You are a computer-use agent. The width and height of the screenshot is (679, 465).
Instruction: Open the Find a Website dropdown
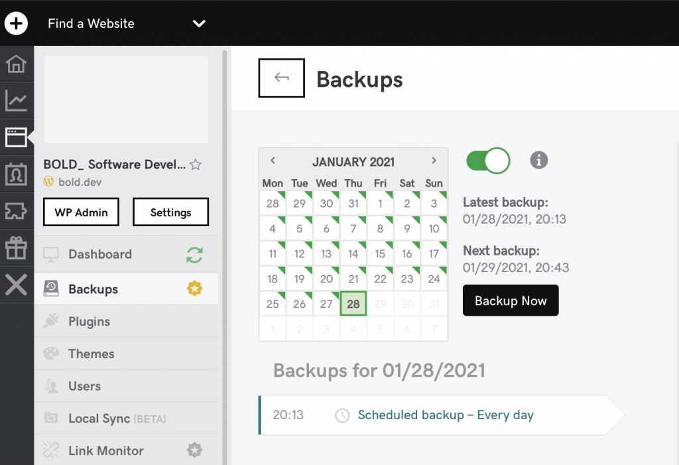127,23
